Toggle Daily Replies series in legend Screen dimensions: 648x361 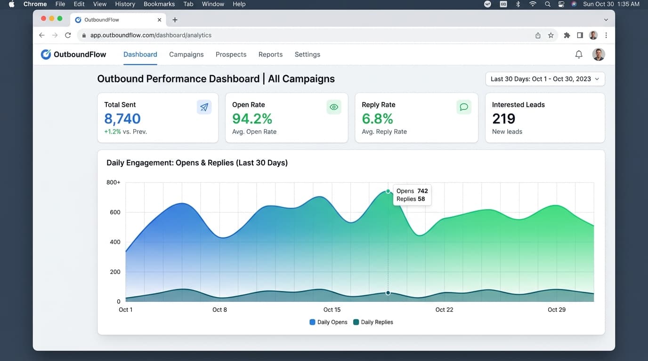(373, 322)
